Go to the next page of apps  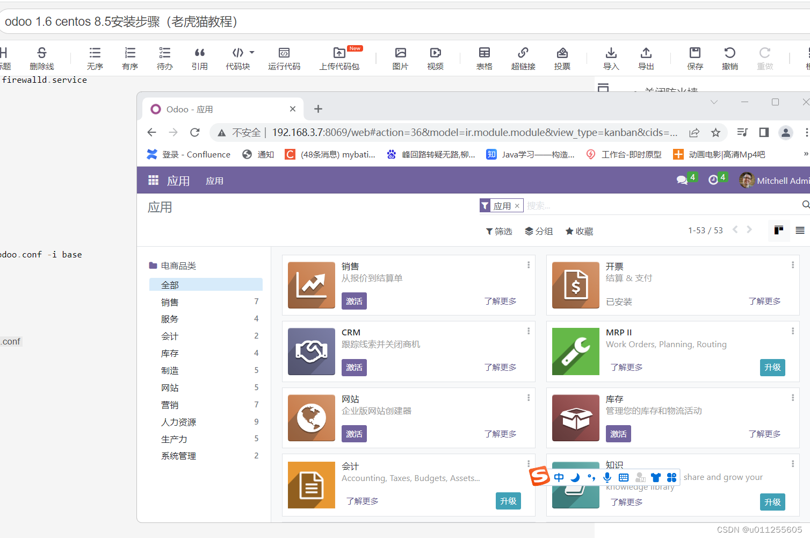click(x=749, y=229)
